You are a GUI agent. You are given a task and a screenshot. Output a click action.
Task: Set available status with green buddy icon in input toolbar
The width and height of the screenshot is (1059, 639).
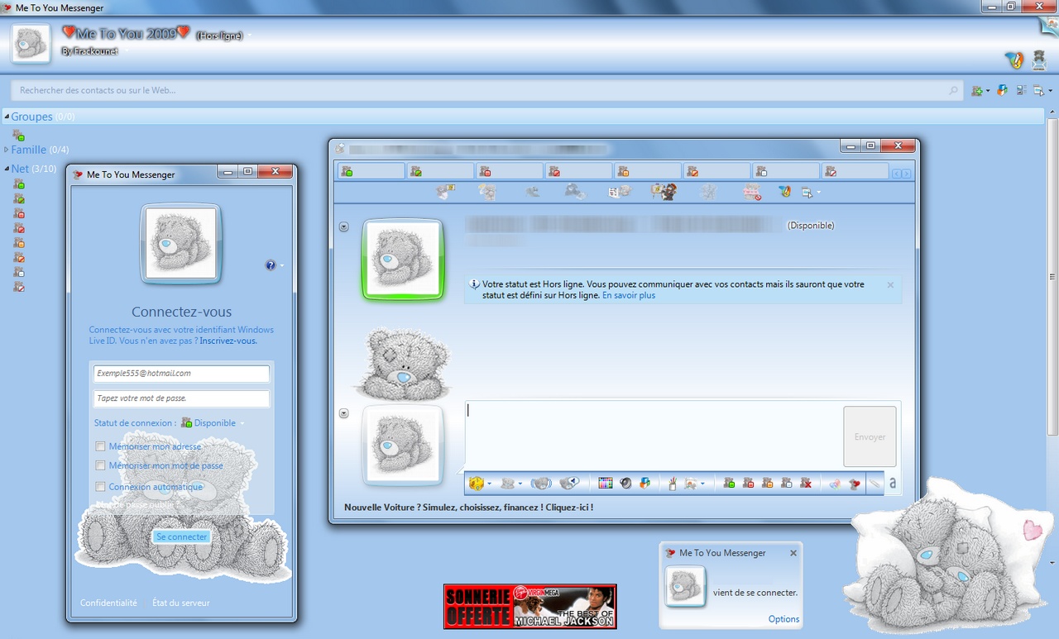729,483
